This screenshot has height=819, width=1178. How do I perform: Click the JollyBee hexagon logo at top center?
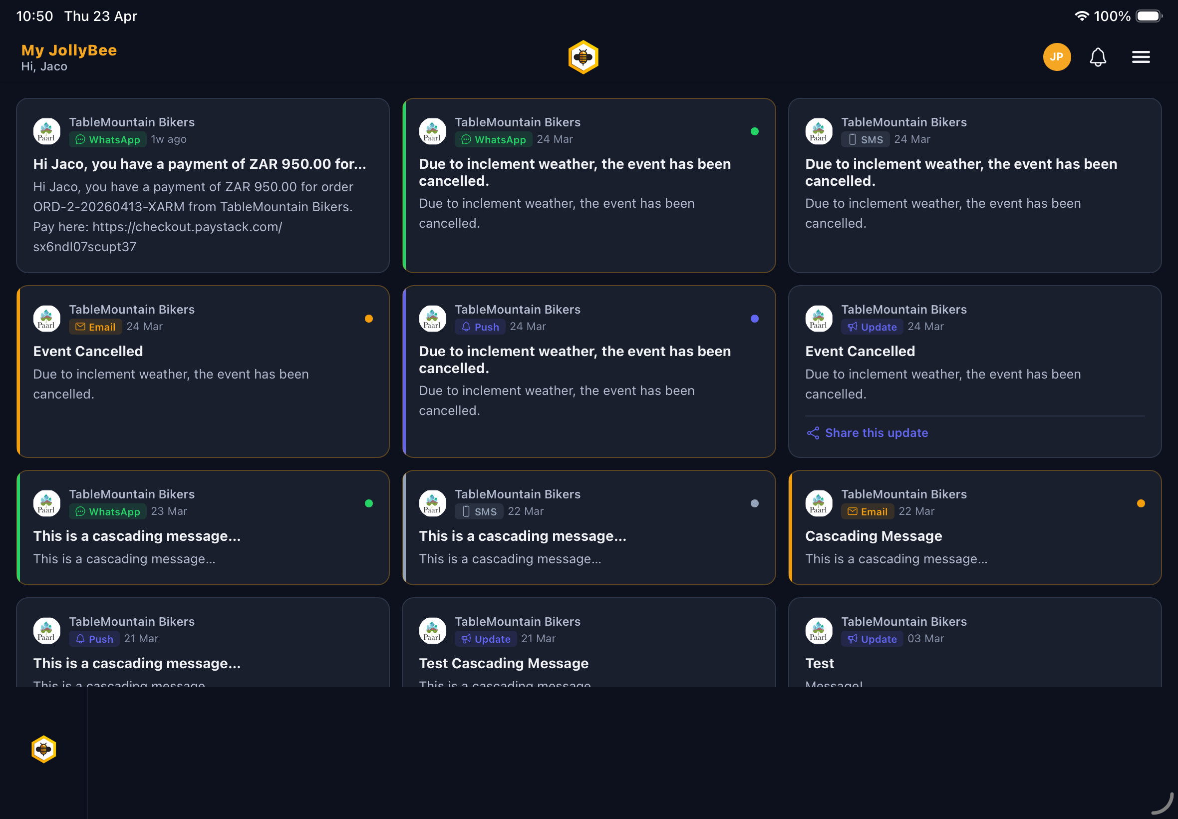coord(583,57)
